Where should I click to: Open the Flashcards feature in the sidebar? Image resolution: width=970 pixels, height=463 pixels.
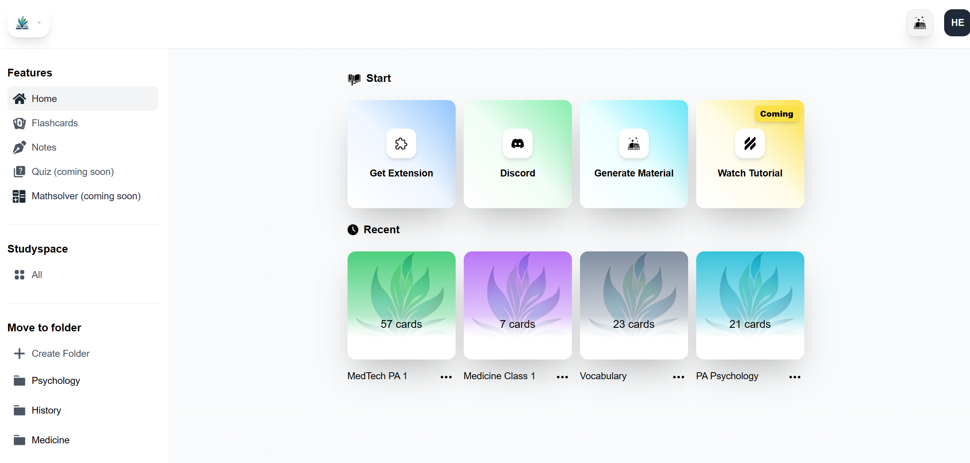click(54, 123)
